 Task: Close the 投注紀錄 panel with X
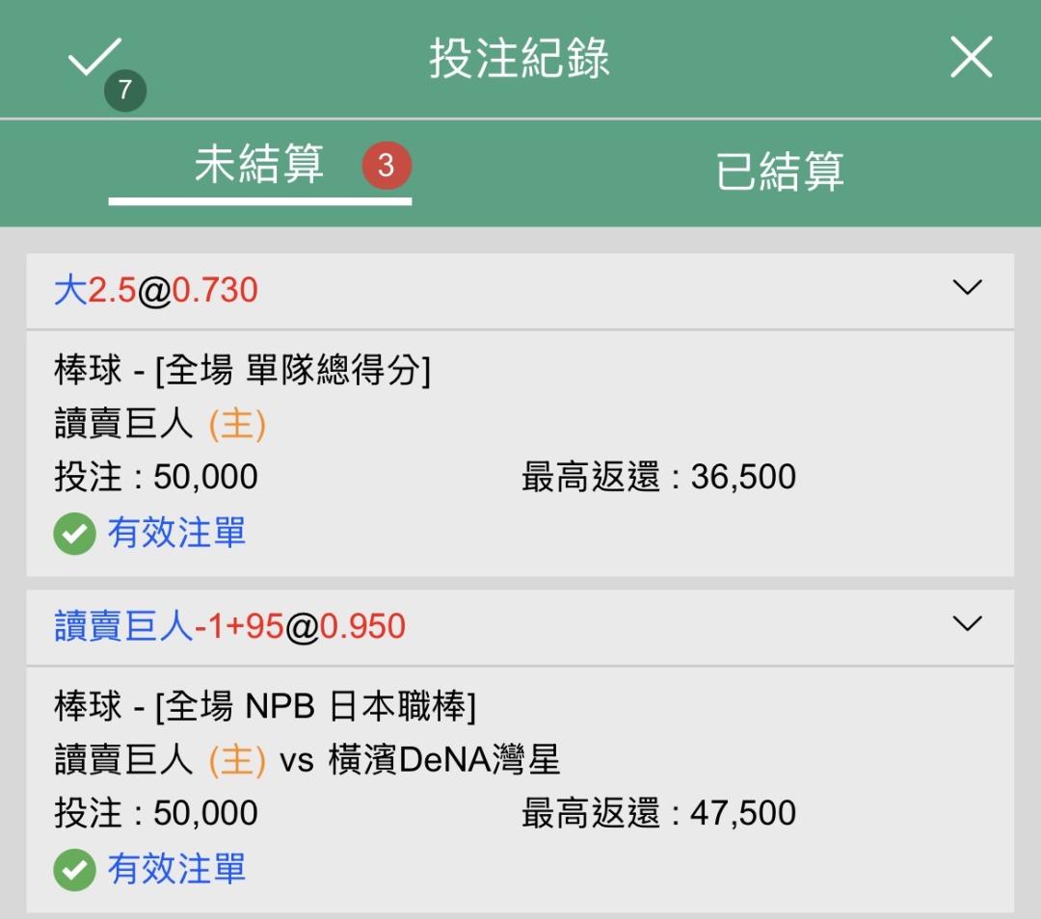coord(971,57)
